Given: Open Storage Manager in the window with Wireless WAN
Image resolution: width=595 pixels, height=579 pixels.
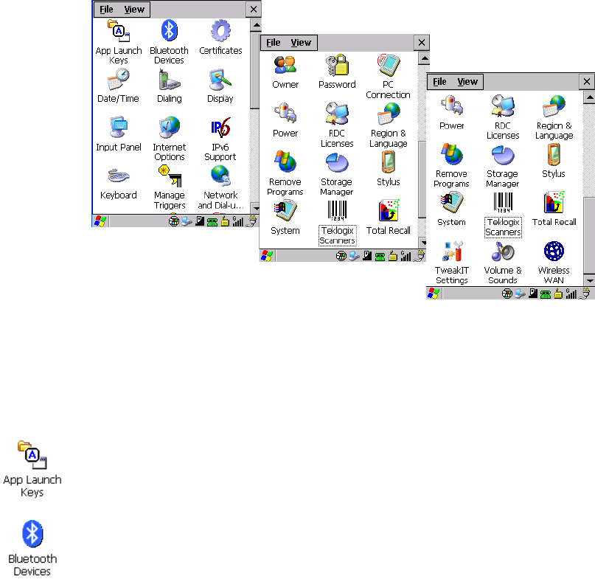Looking at the screenshot, I should (x=502, y=165).
